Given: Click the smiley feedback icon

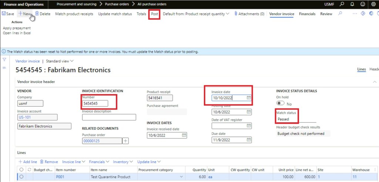Looking at the screenshot, I should pos(362,4).
